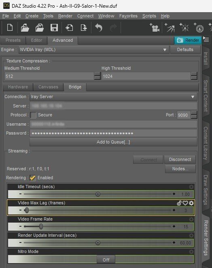Open the Create menu

(x=32, y=16)
